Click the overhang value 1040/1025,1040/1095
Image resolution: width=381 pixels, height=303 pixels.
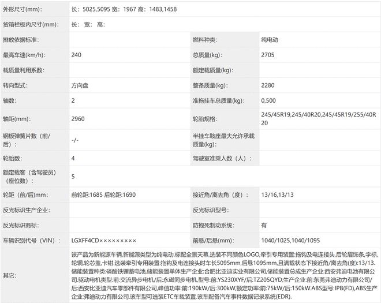tap(290, 241)
